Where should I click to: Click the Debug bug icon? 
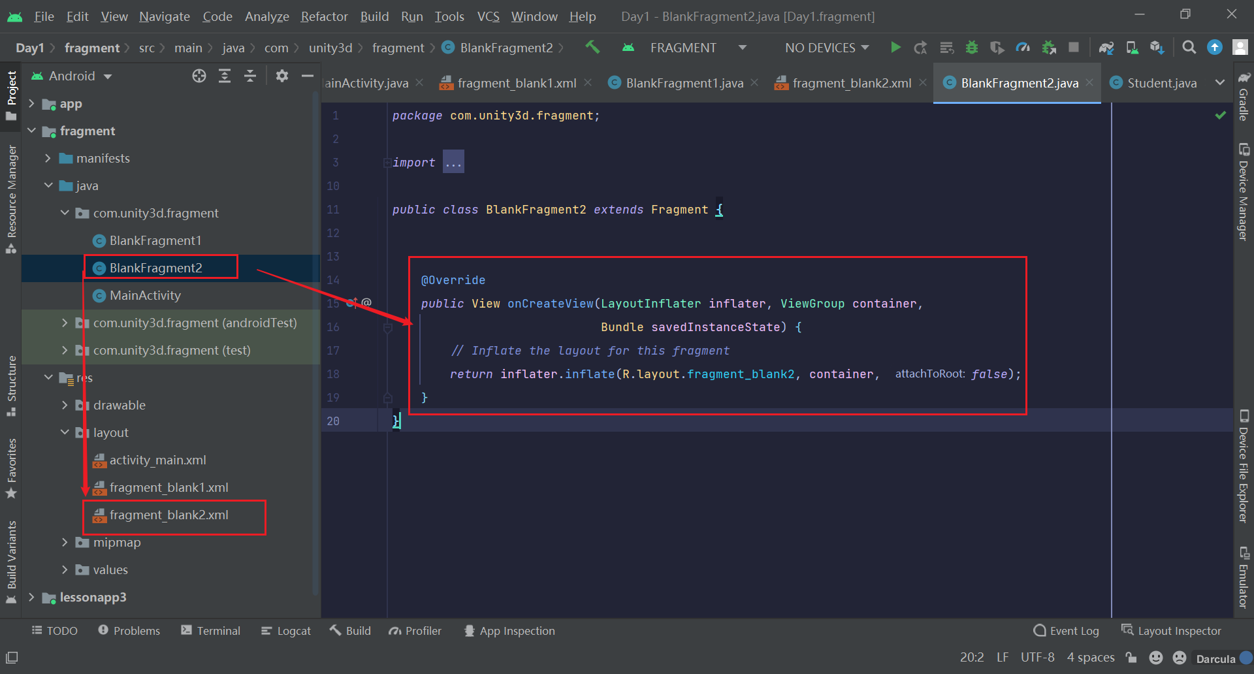[x=972, y=47]
